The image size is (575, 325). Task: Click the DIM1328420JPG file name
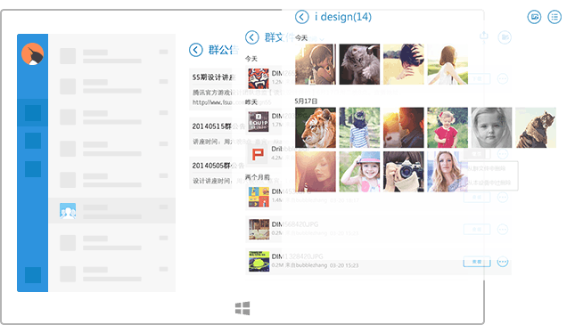(298, 256)
